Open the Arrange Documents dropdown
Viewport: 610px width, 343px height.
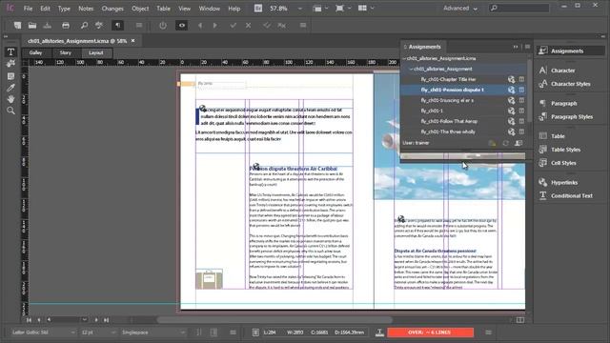366,9
